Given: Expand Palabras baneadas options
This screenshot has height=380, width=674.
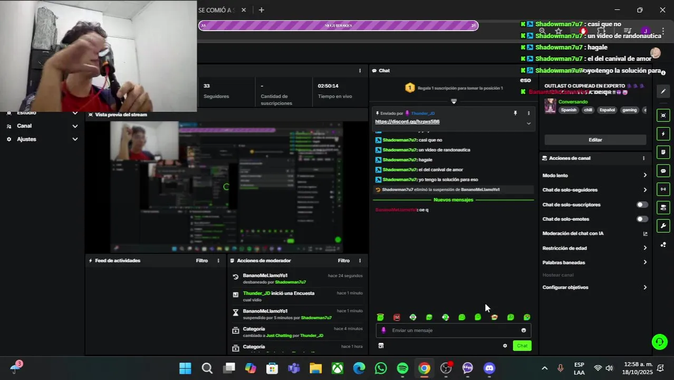Looking at the screenshot, I should click(x=644, y=262).
